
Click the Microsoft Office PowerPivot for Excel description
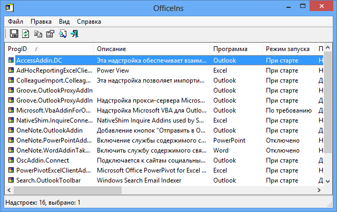[152, 170]
